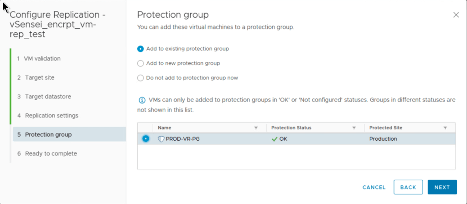Select Add to existing protection group
Image resolution: width=467 pixels, height=204 pixels.
pos(140,49)
